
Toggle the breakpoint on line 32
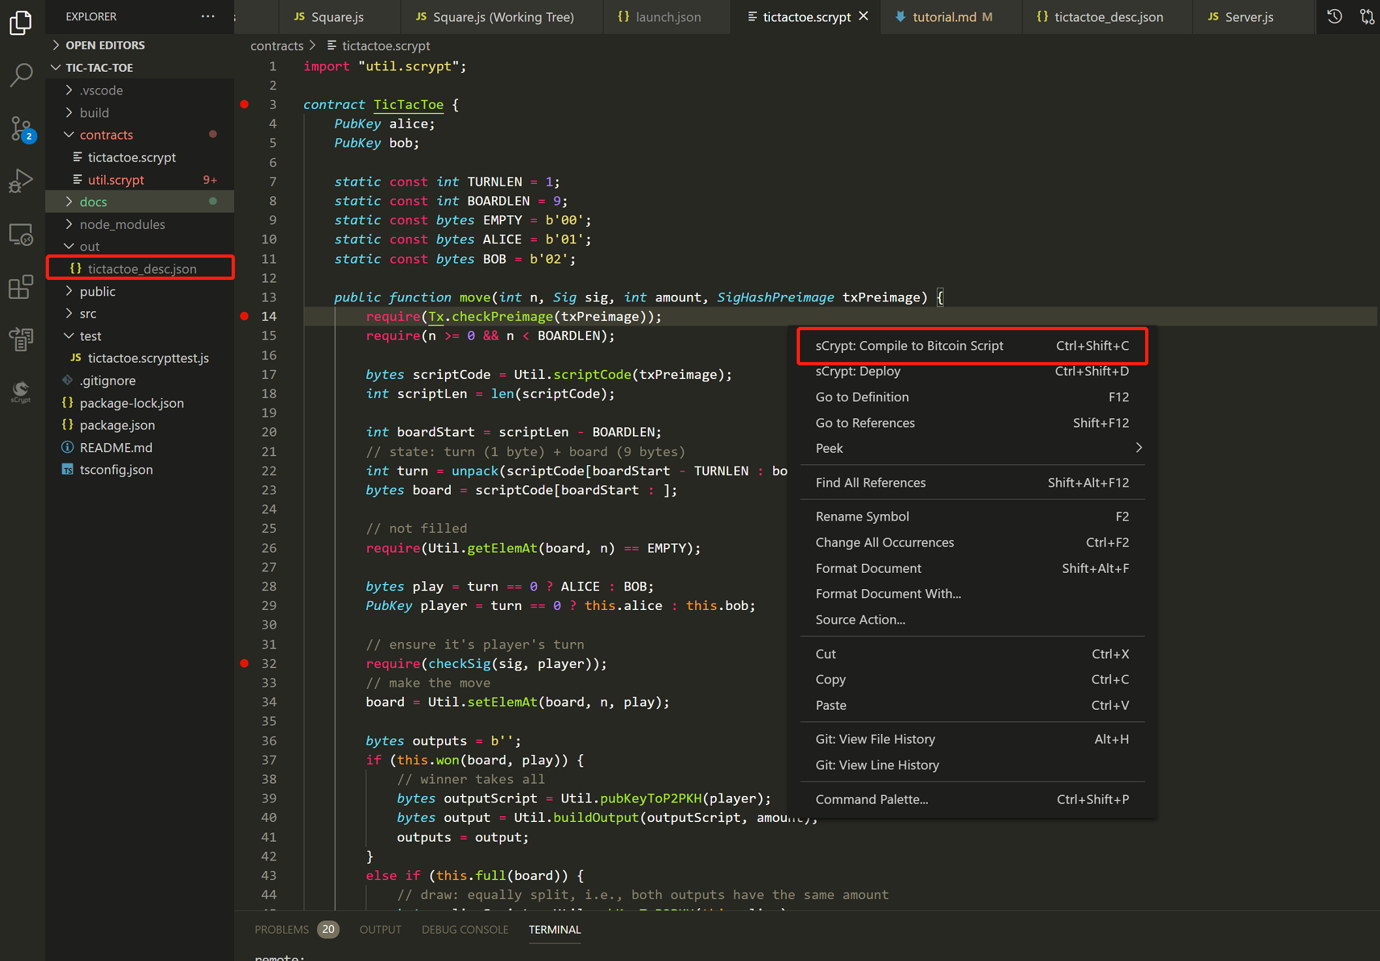tap(245, 664)
